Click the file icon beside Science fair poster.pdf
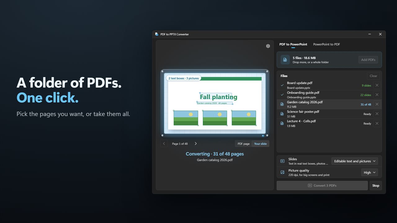The height and width of the screenshot is (223, 397). pos(282,114)
